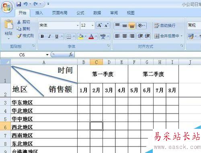This screenshot has height=153, width=201.
Task: Align text right icon
Action: [x=132, y=36]
